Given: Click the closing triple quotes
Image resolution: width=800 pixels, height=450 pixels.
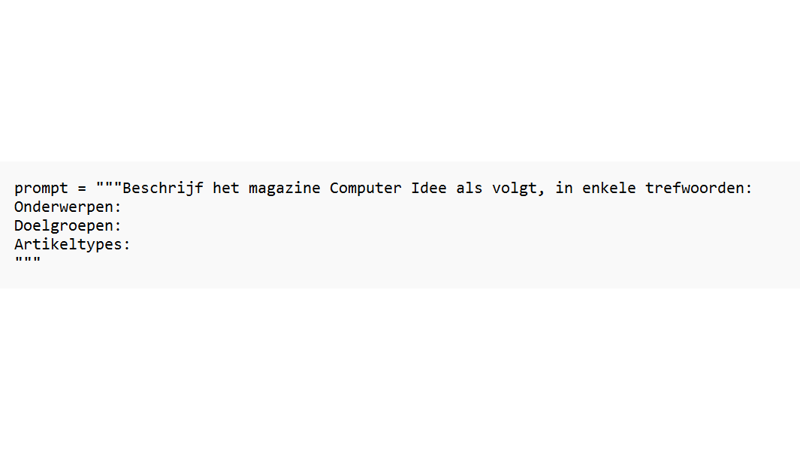Looking at the screenshot, I should click(28, 260).
